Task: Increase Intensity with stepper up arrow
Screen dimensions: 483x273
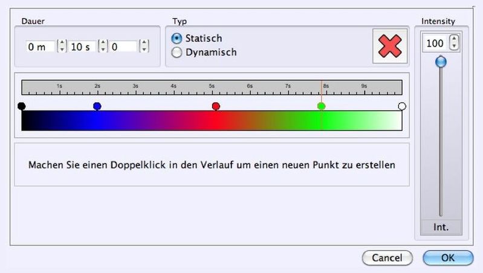Action: point(454,39)
